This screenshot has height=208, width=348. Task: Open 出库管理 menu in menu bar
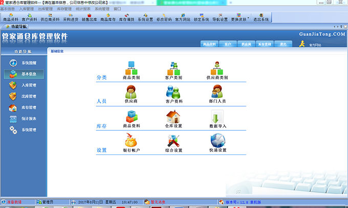click(x=45, y=9)
